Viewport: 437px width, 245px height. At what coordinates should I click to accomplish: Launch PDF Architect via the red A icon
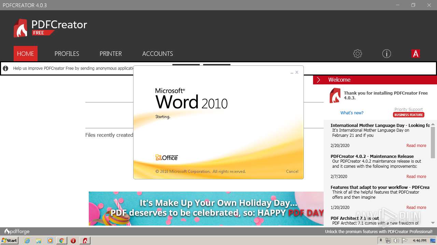(415, 53)
